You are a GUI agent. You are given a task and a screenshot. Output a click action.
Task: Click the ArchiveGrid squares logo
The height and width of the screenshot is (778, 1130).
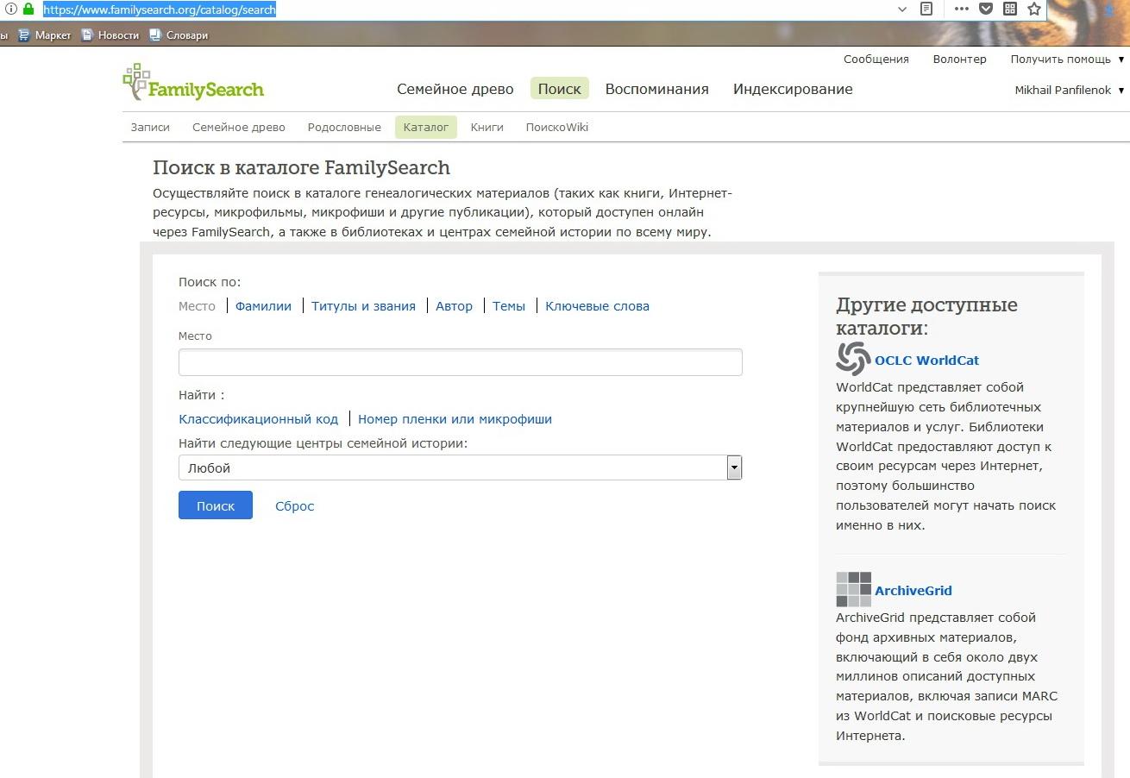[853, 589]
